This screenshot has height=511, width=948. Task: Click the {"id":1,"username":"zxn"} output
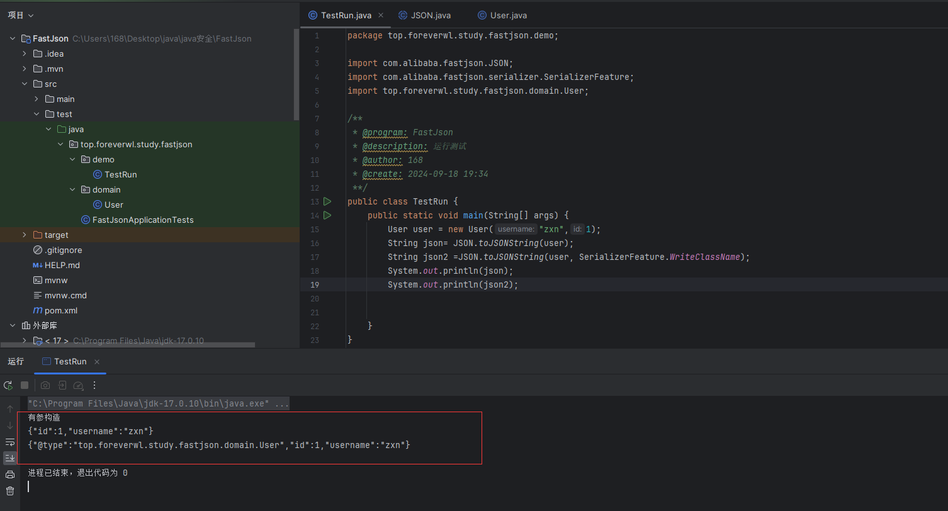pos(91,431)
